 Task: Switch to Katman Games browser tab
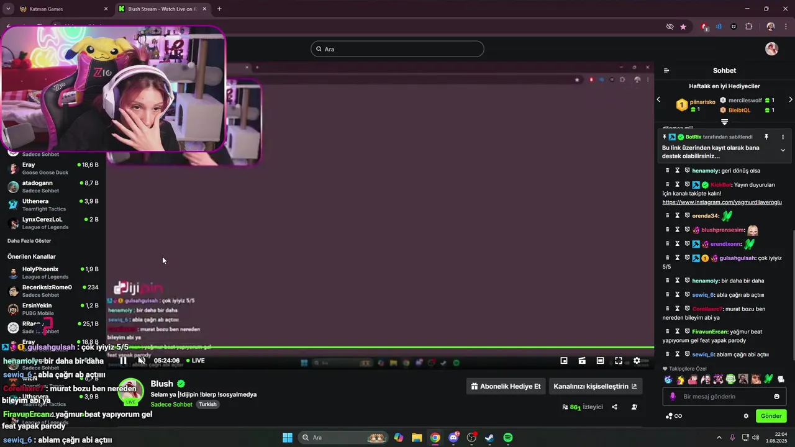coord(62,9)
